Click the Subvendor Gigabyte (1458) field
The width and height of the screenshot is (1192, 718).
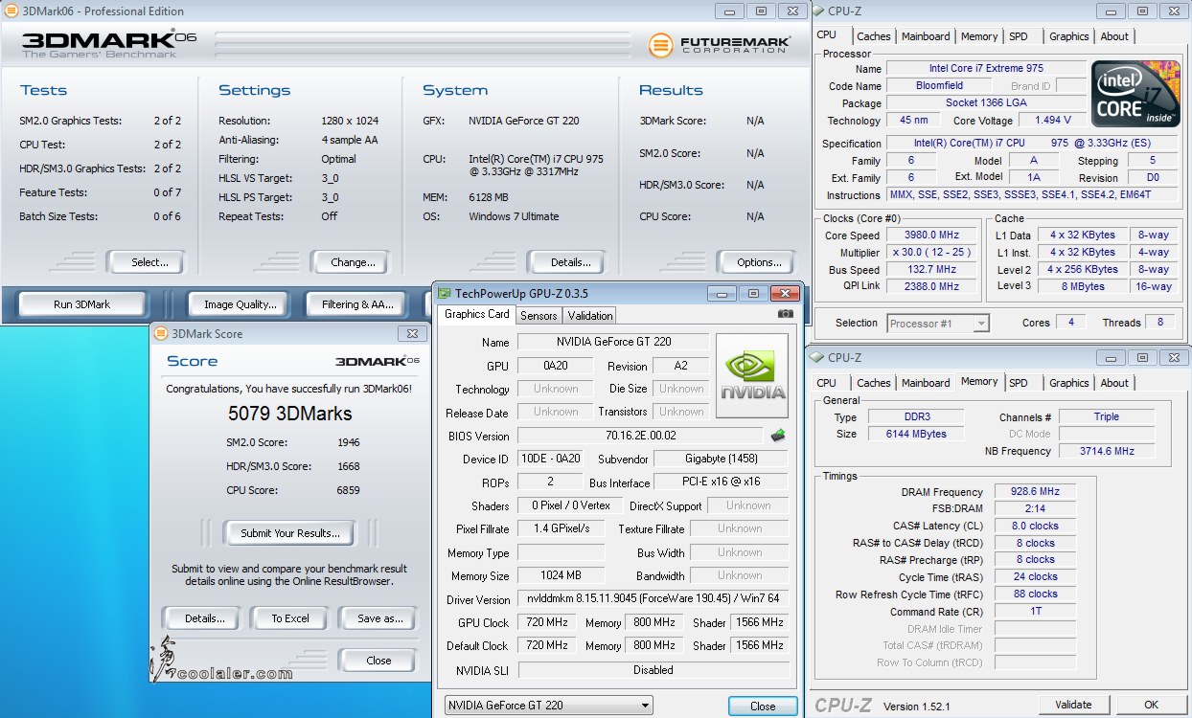pos(721,459)
